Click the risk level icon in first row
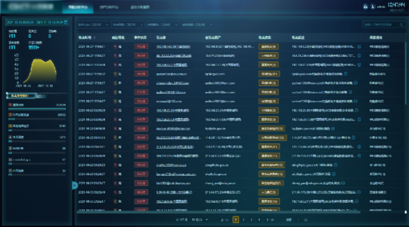This screenshot has height=227, width=409. coord(115,46)
